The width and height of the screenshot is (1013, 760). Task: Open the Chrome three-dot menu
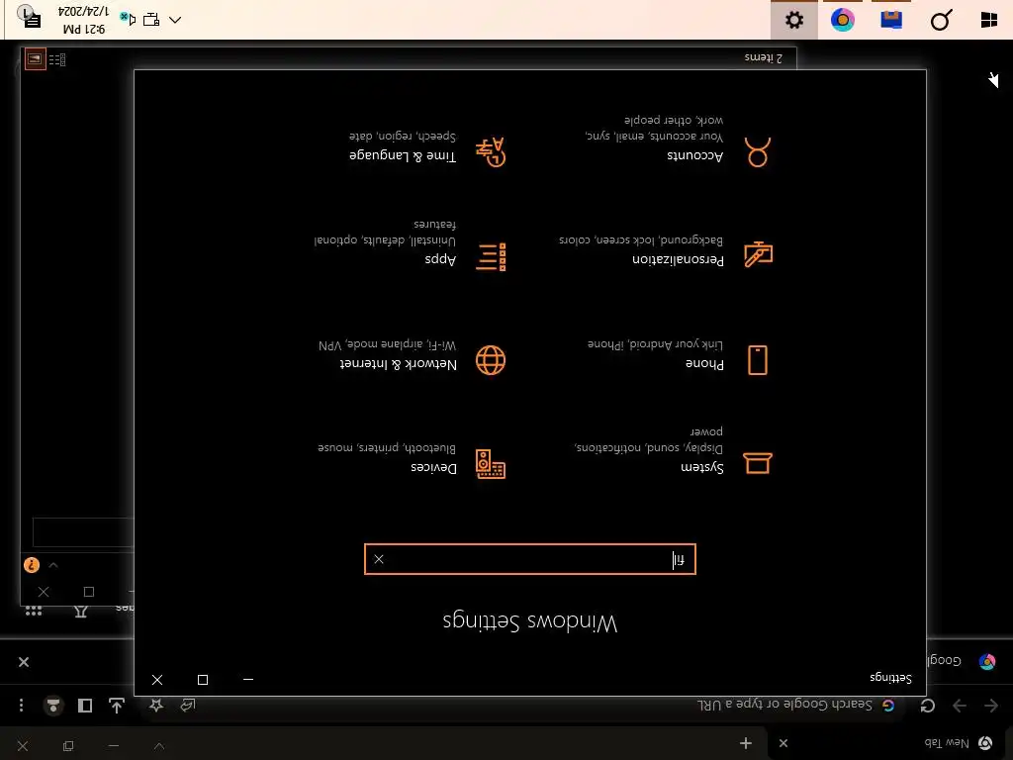(x=22, y=705)
